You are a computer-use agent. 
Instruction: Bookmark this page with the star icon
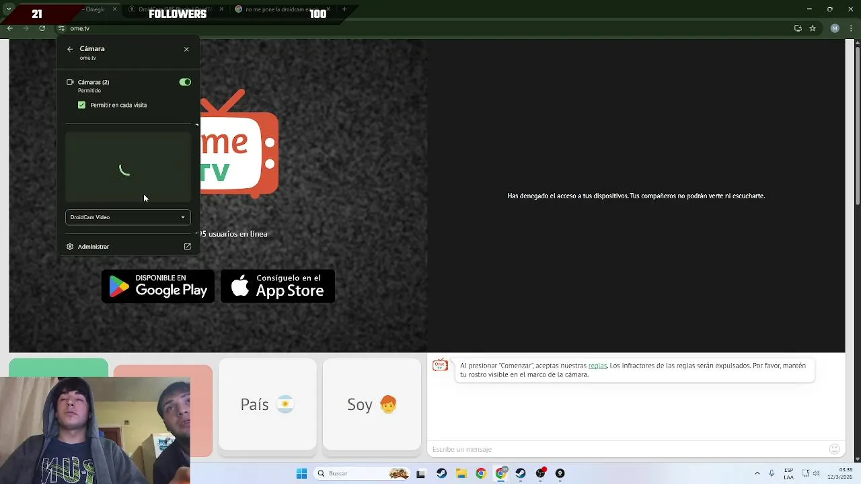pos(813,28)
